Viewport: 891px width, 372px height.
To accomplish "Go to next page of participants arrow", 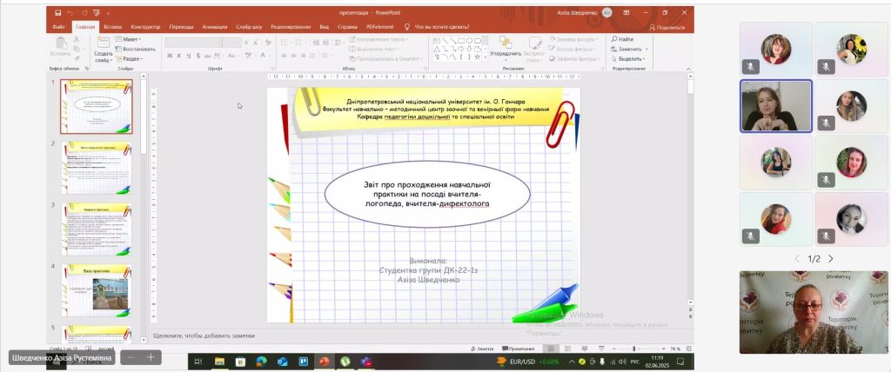I will point(831,258).
